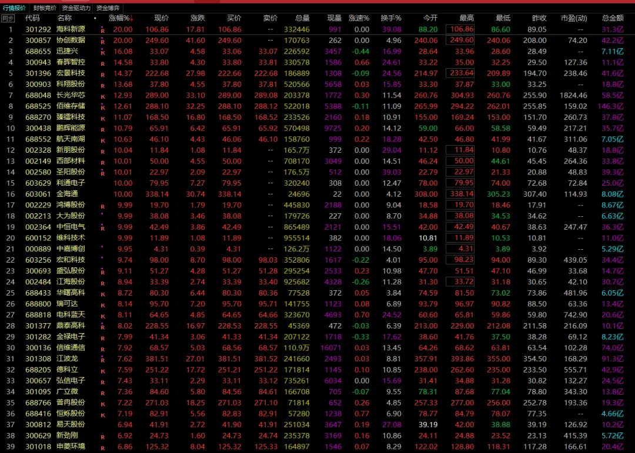This screenshot has width=635, height=453.
Task: Sort by 现量 column header
Action: click(334, 18)
